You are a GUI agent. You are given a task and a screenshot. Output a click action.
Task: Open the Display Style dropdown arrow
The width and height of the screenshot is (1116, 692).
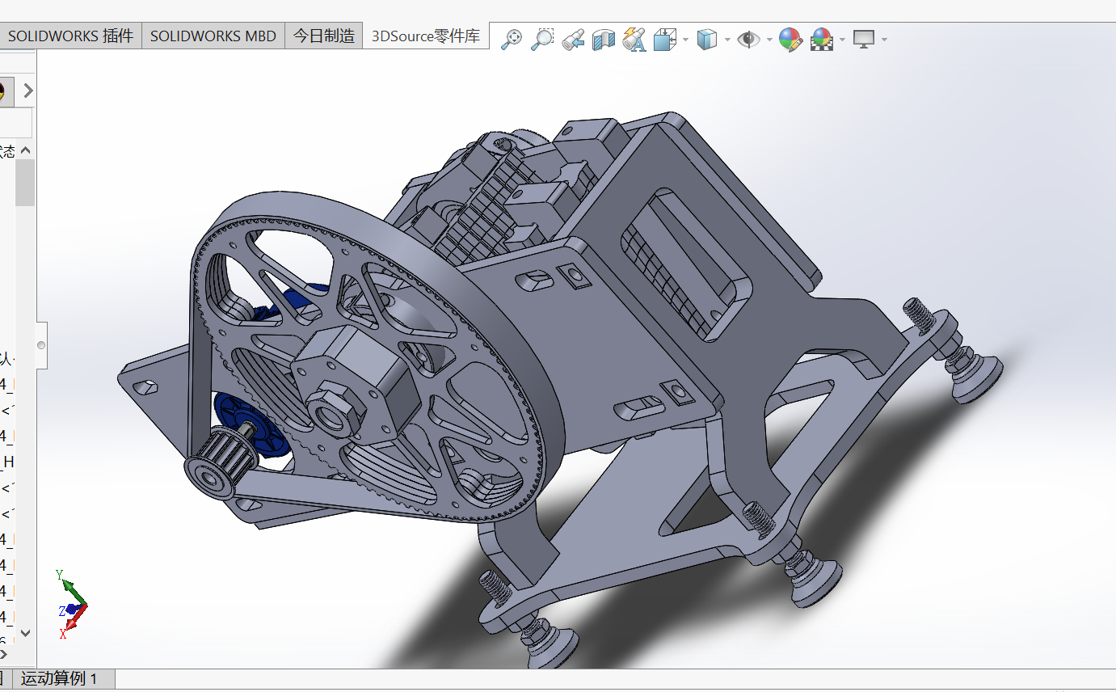[x=727, y=40]
